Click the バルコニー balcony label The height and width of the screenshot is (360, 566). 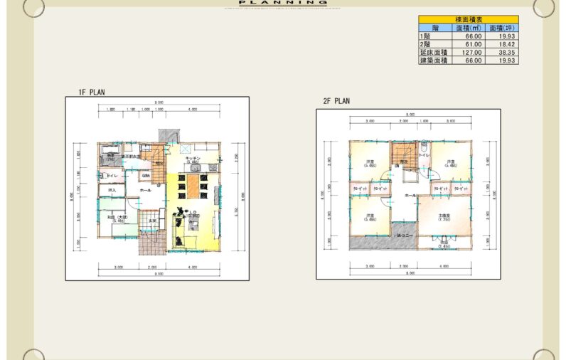point(403,235)
